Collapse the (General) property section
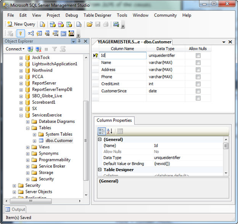This screenshot has height=224, width=238. click(x=100, y=139)
